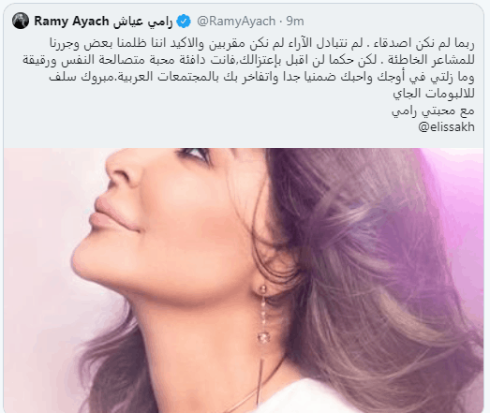Click the tweet line starting with وما زلتي

pos(262,77)
